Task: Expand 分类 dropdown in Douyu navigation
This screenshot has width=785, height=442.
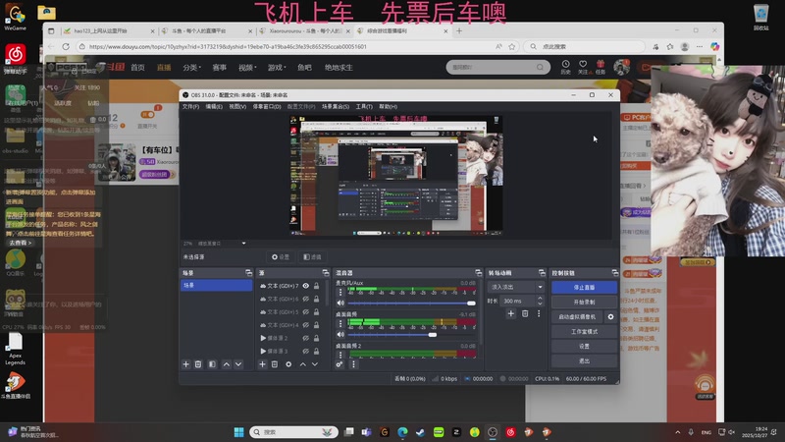Action: click(x=192, y=67)
